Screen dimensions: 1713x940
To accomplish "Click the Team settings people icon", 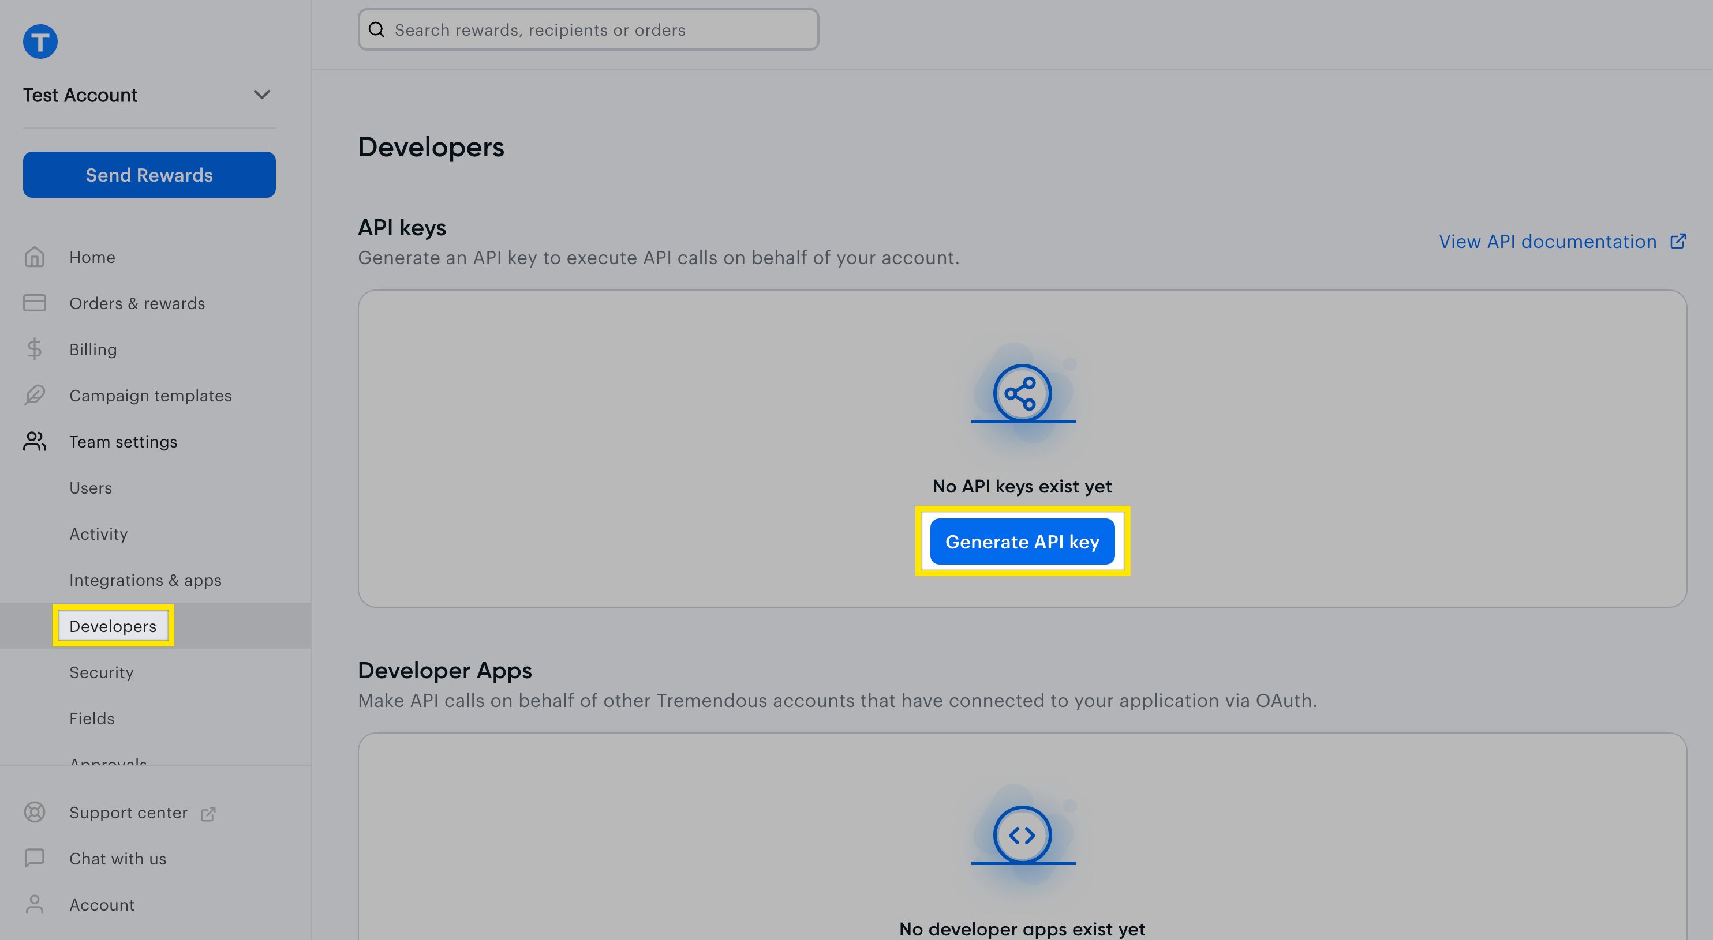I will 35,442.
